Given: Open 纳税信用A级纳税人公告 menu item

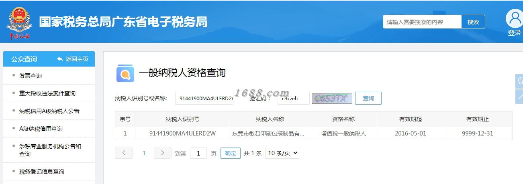Looking at the screenshot, I should [49, 111].
